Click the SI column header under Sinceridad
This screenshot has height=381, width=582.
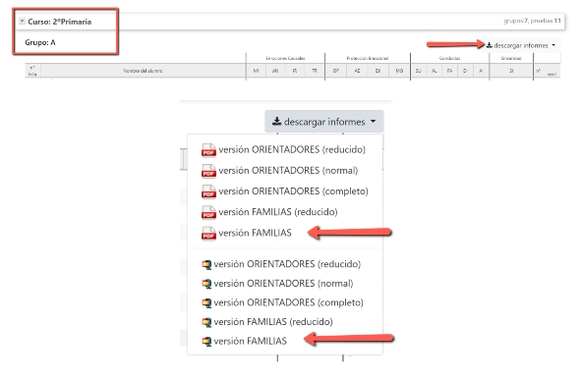[x=511, y=71]
